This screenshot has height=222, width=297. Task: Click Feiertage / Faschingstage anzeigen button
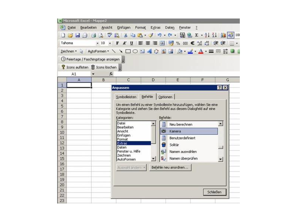pos(90,59)
